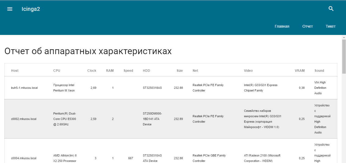346x163 pixels.
Task: Click the search magnifier icon
Action: click(x=331, y=9)
